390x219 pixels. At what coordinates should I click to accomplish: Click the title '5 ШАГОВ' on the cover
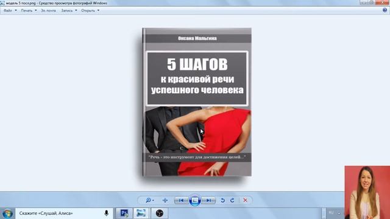(x=197, y=64)
